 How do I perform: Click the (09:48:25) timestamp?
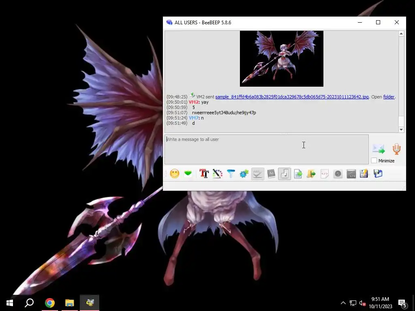click(177, 97)
